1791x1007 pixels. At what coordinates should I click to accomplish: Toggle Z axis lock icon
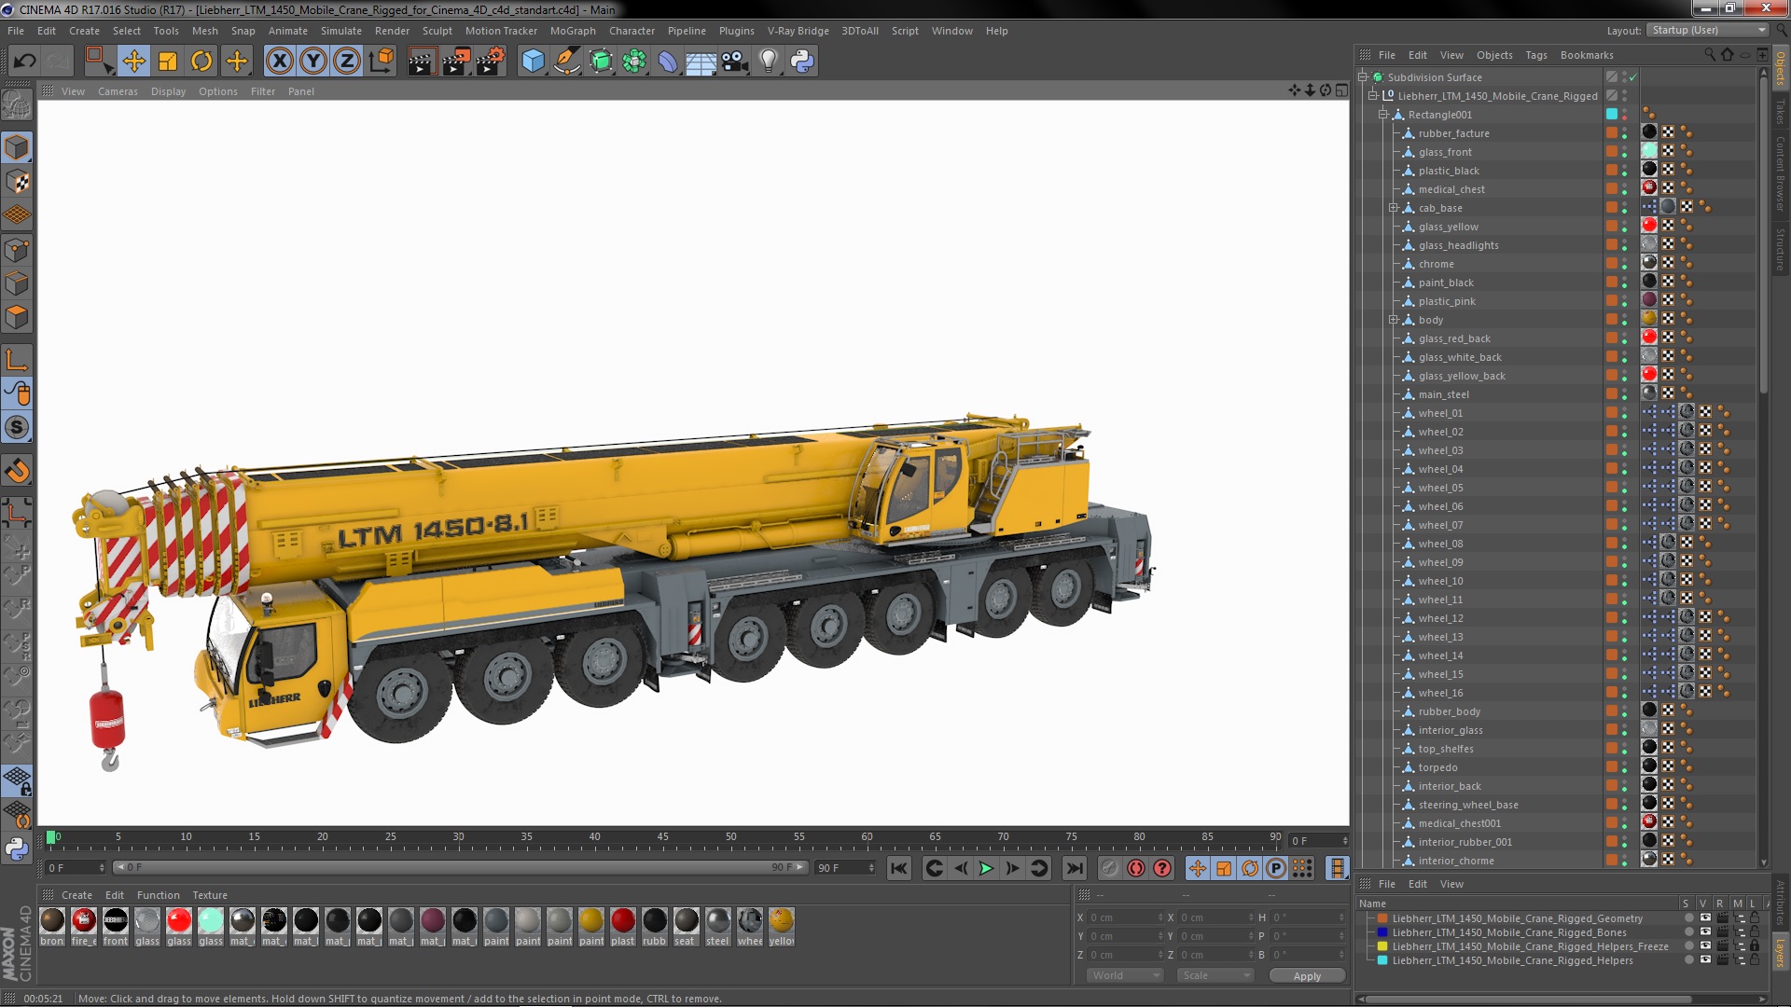click(x=347, y=62)
